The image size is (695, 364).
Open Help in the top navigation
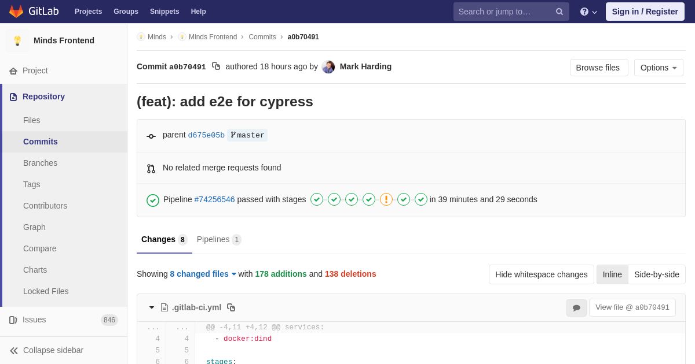click(199, 12)
